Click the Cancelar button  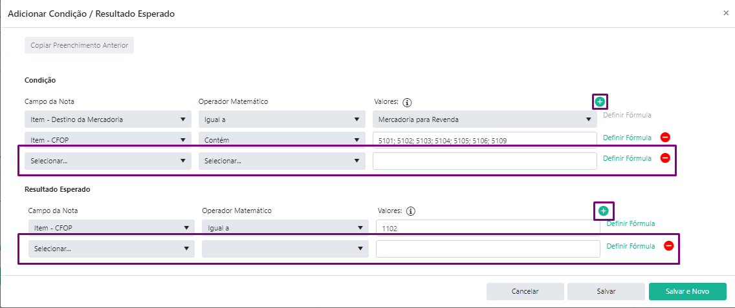coord(525,291)
